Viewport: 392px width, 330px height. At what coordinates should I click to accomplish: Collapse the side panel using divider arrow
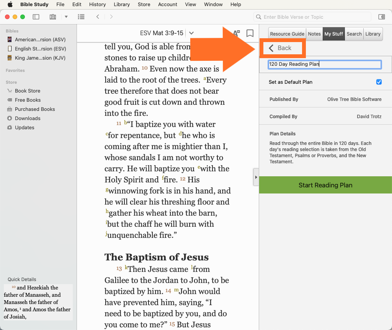pyautogui.click(x=256, y=177)
